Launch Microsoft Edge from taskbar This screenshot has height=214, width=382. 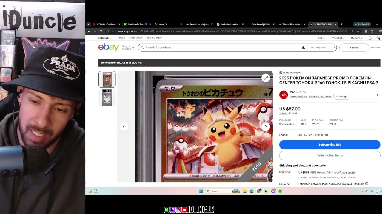tap(252, 191)
